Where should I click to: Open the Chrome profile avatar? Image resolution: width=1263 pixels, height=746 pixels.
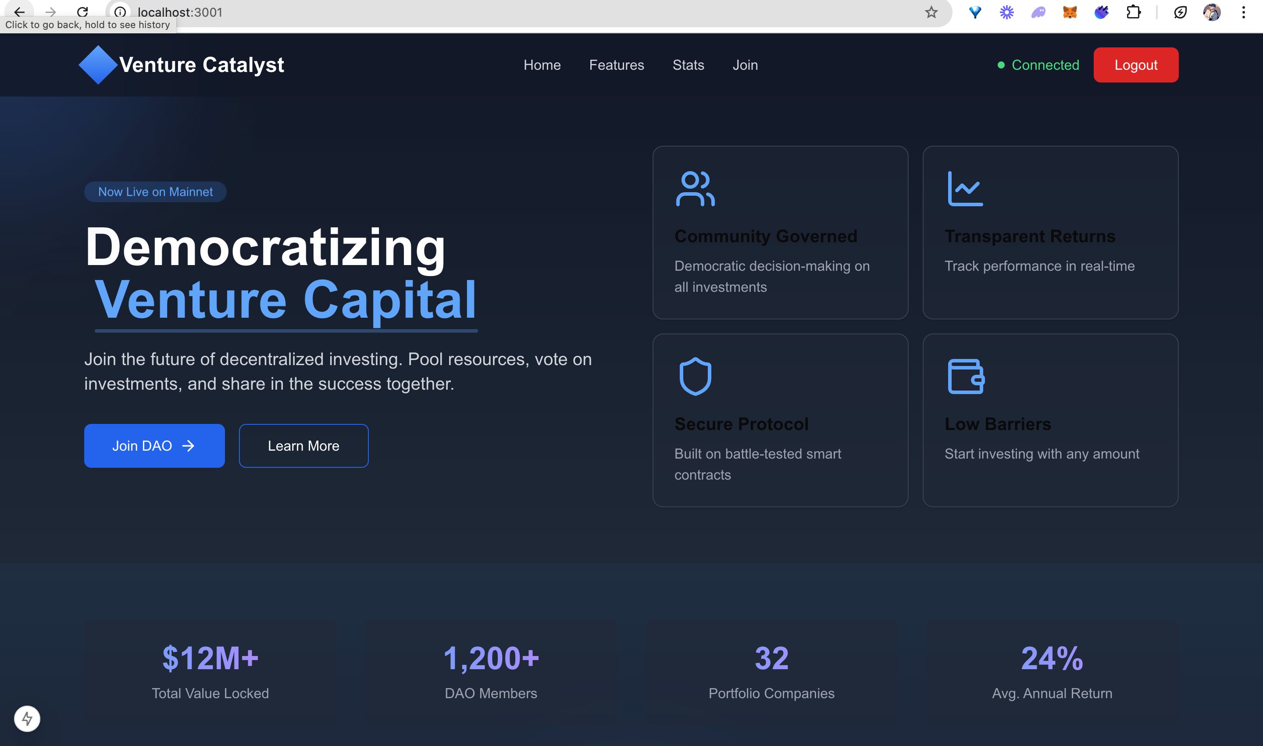1212,12
